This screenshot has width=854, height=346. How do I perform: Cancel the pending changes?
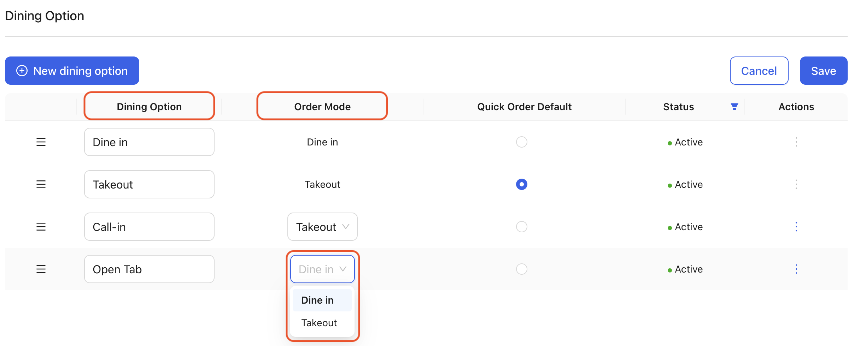[x=759, y=71]
